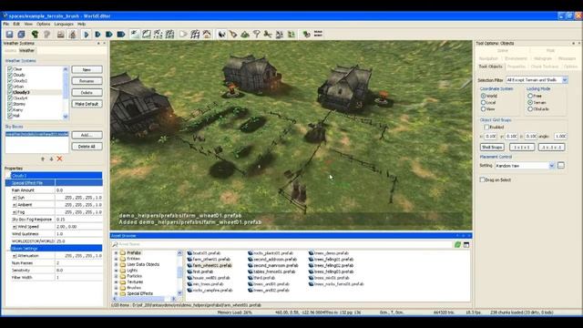
Task: Select the third blue speed arrow icon
Action: point(109,35)
